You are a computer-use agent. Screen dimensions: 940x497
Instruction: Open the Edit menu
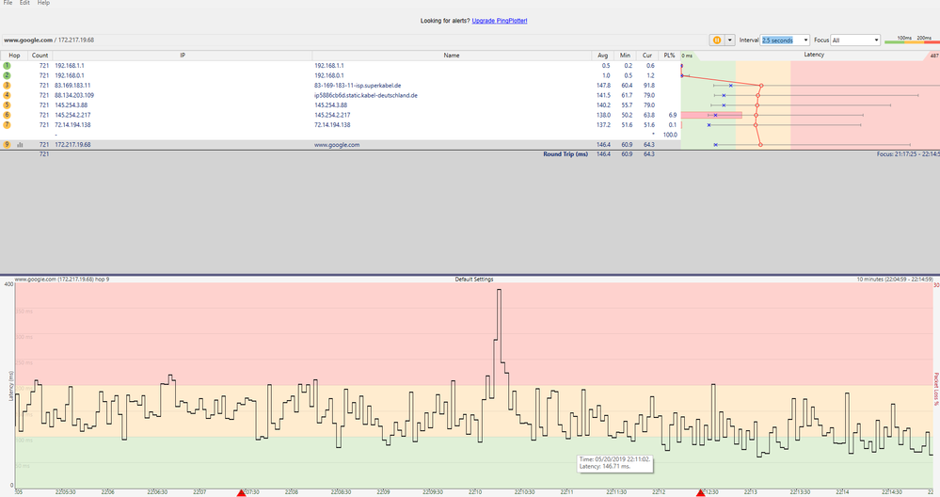coord(24,3)
